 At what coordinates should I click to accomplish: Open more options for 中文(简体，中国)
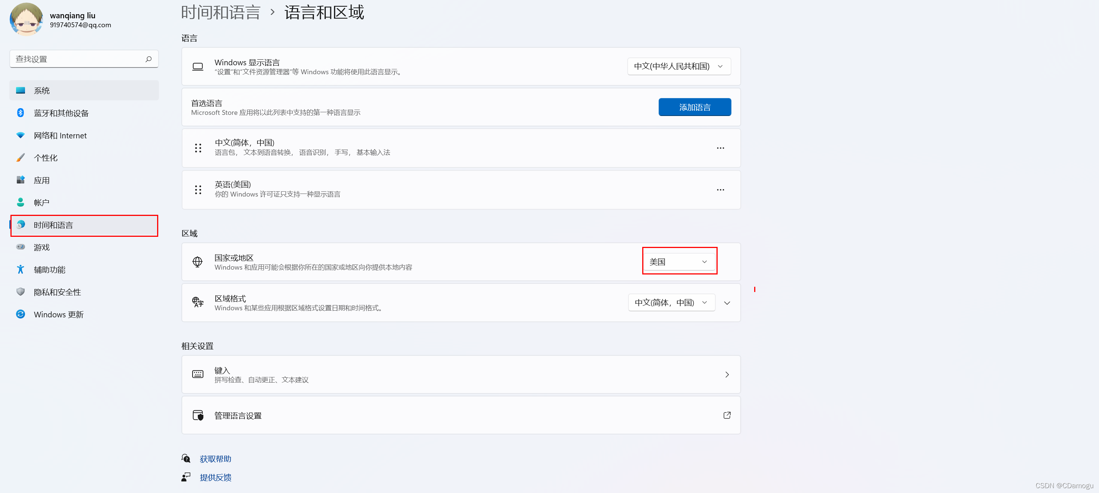pyautogui.click(x=720, y=148)
